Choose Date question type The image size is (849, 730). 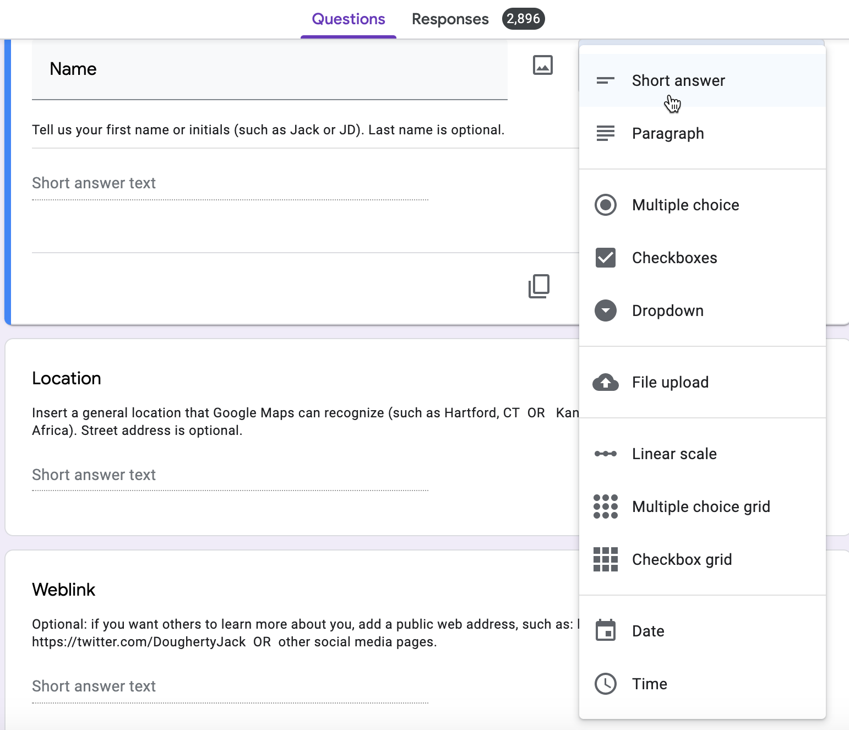click(703, 631)
